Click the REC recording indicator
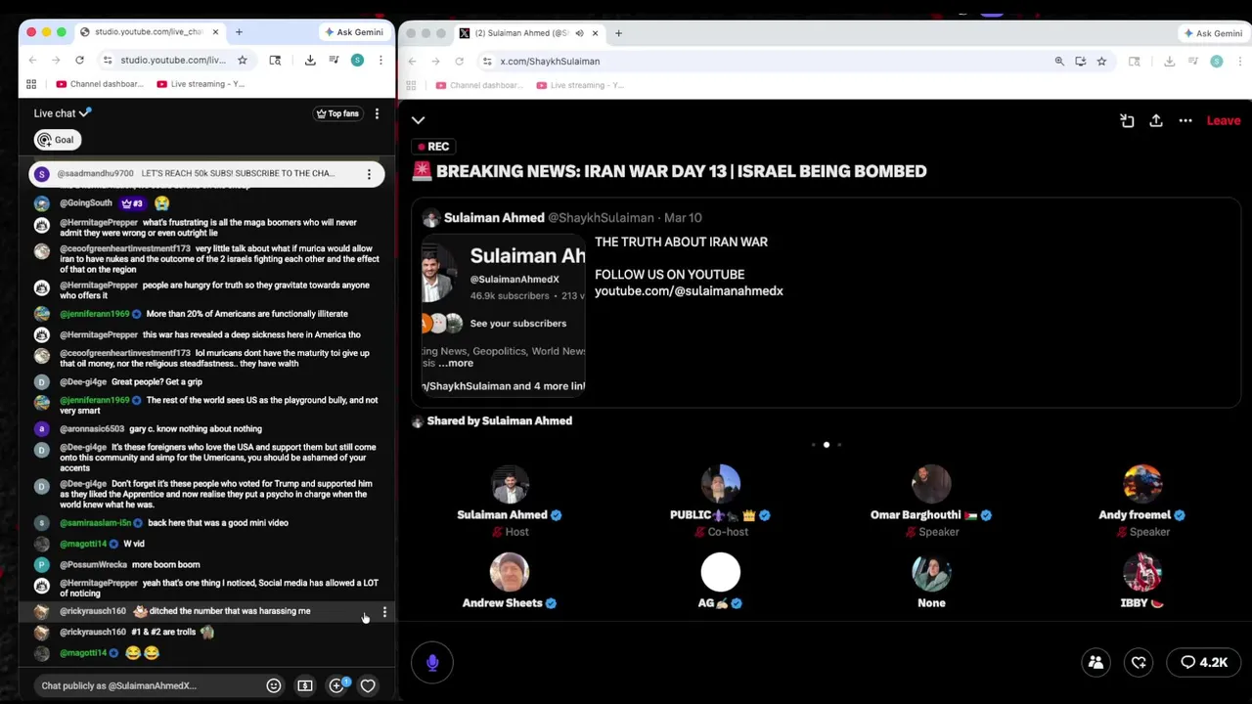Viewport: 1252px width, 704px height. coord(432,147)
